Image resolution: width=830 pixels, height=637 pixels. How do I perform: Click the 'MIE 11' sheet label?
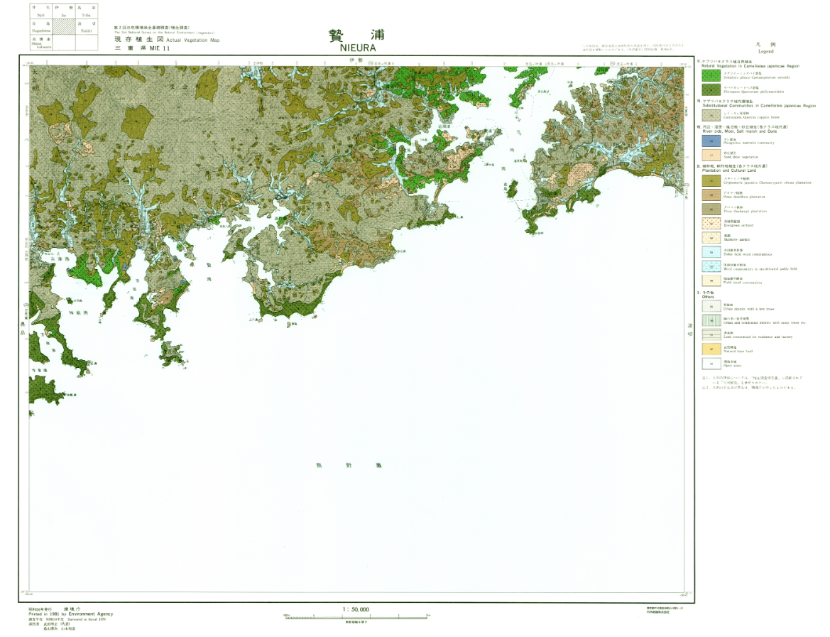pos(159,48)
